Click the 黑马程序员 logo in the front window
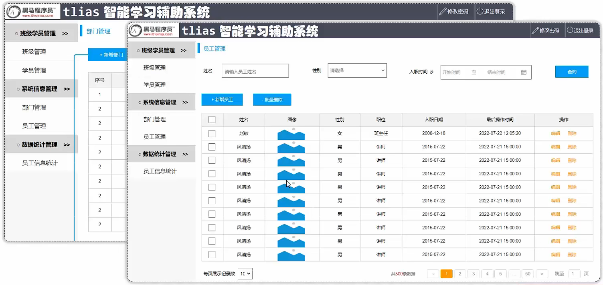This screenshot has width=603, height=285. (152, 30)
